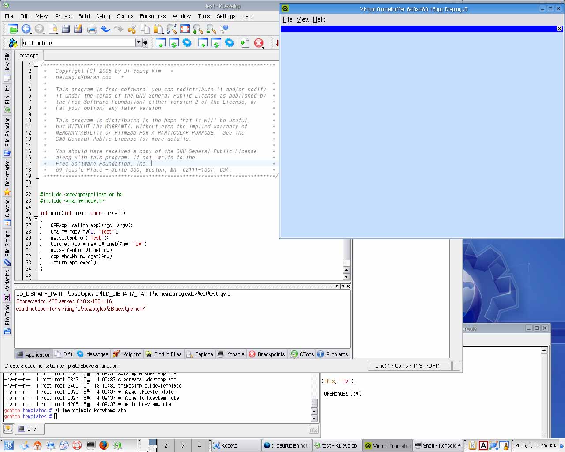Click the grey Redo arrow icon
The width and height of the screenshot is (565, 452).
click(x=118, y=29)
